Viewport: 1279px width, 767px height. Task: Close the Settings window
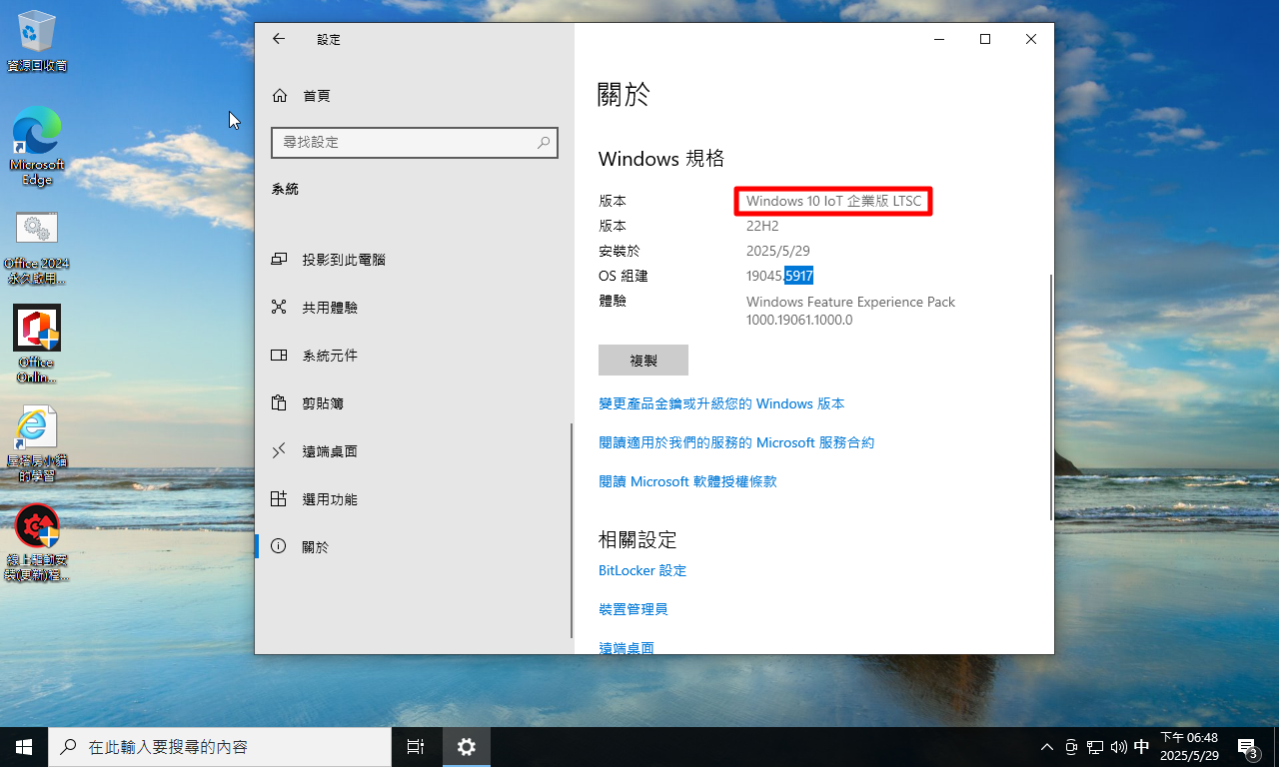[x=1031, y=39]
